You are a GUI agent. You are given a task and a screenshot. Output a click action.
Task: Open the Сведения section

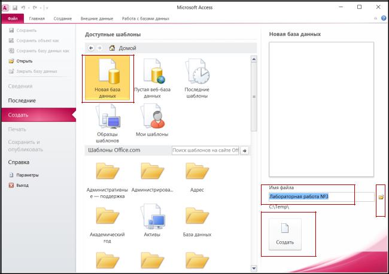click(x=20, y=87)
